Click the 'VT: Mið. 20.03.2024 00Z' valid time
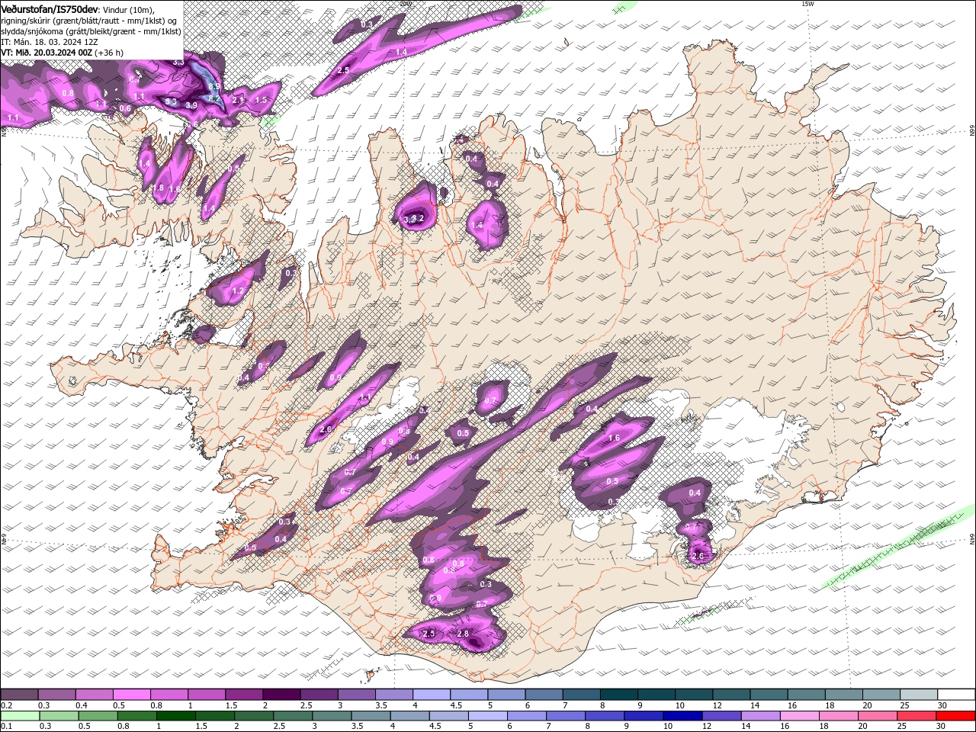Viewport: 976px width, 732px height. [47, 53]
